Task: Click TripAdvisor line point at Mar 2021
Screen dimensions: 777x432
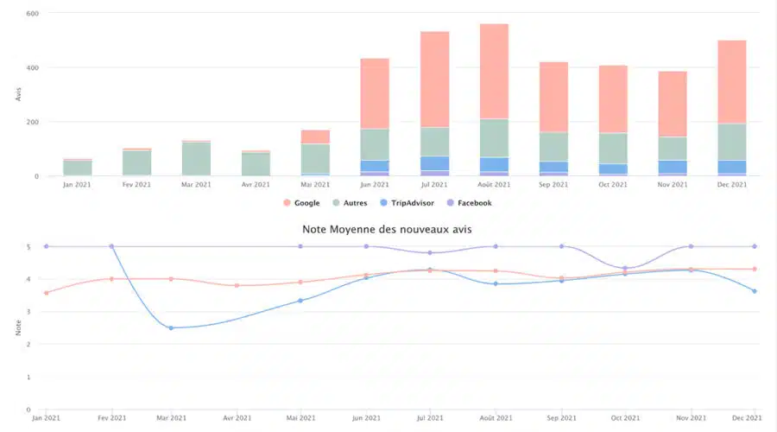Action: pyautogui.click(x=171, y=328)
